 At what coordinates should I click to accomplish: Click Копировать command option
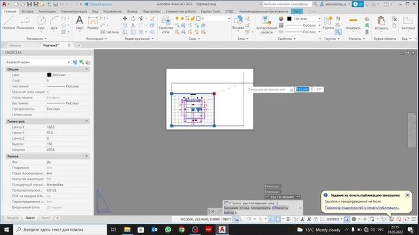261,208
